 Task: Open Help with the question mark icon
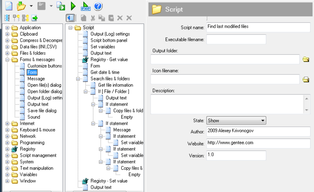coord(98,6)
